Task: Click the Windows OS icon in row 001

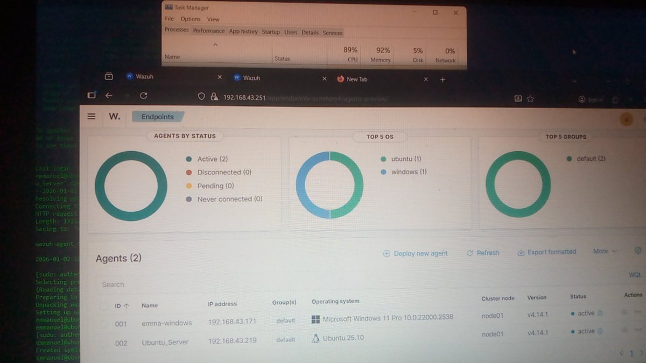Action: (x=315, y=319)
